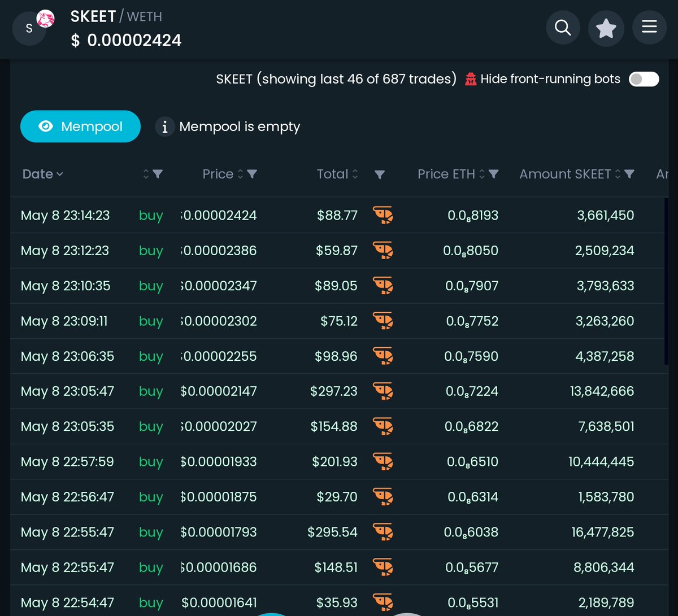The width and height of the screenshot is (678, 616).
Task: Select trade dated May 8 23:14:23
Action: [65, 215]
